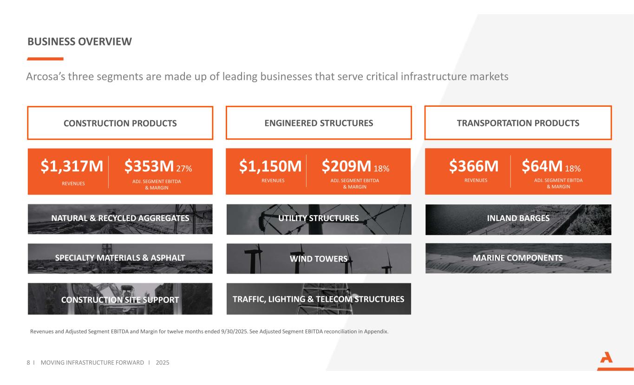Click the Marine Components image banner
This screenshot has height=385, width=634.
tap(518, 258)
